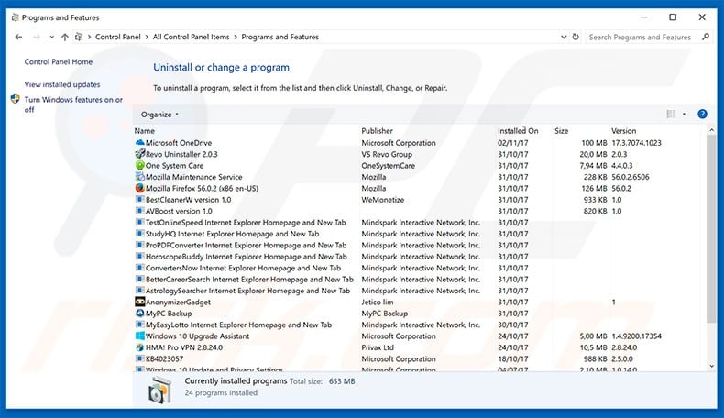
Task: Select Microsoft OneDrive program name
Action: pos(179,143)
